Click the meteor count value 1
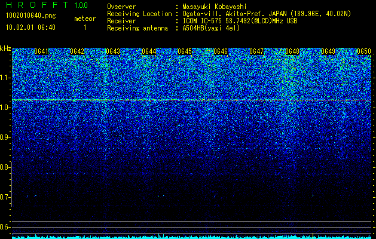Screen dimensions: 376x239 pyautogui.click(x=85, y=27)
